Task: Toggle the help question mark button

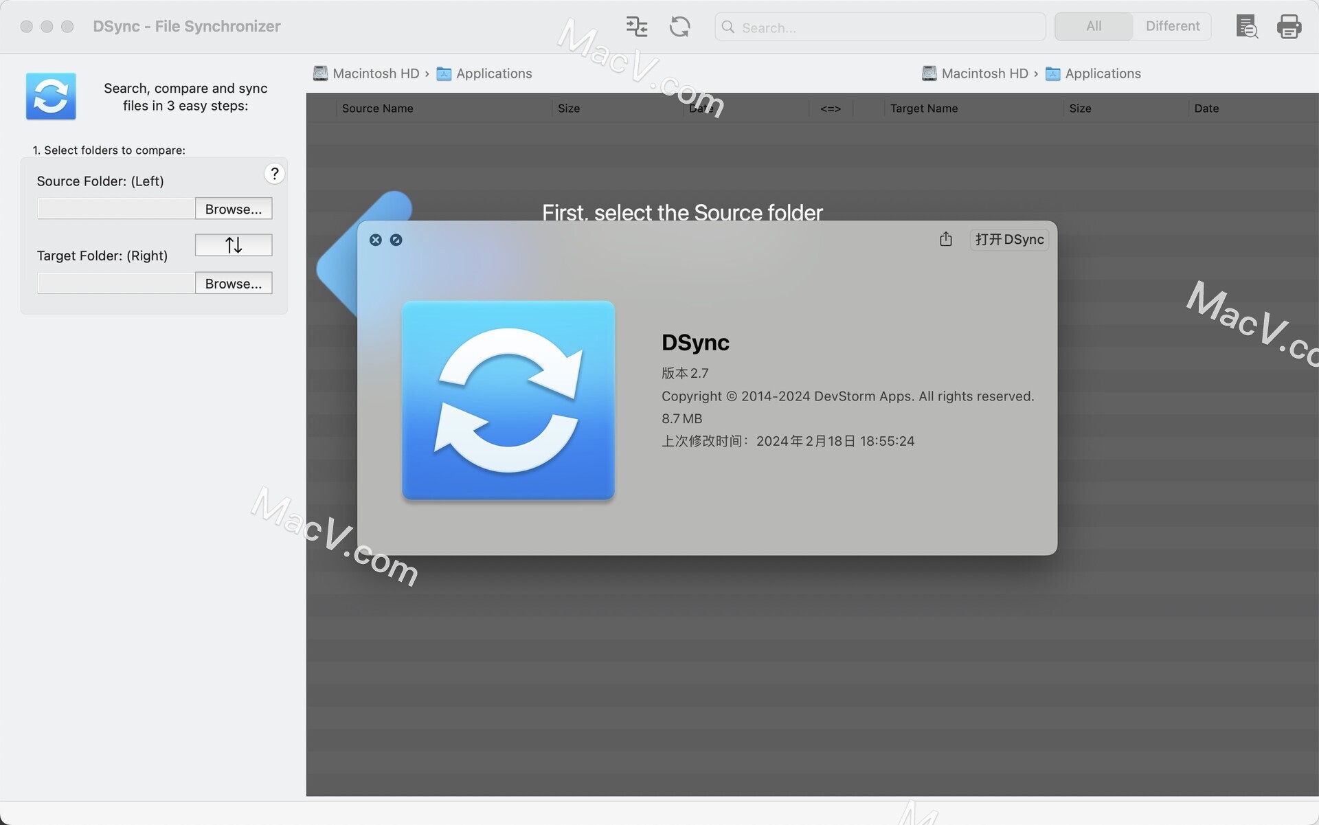Action: [x=274, y=174]
